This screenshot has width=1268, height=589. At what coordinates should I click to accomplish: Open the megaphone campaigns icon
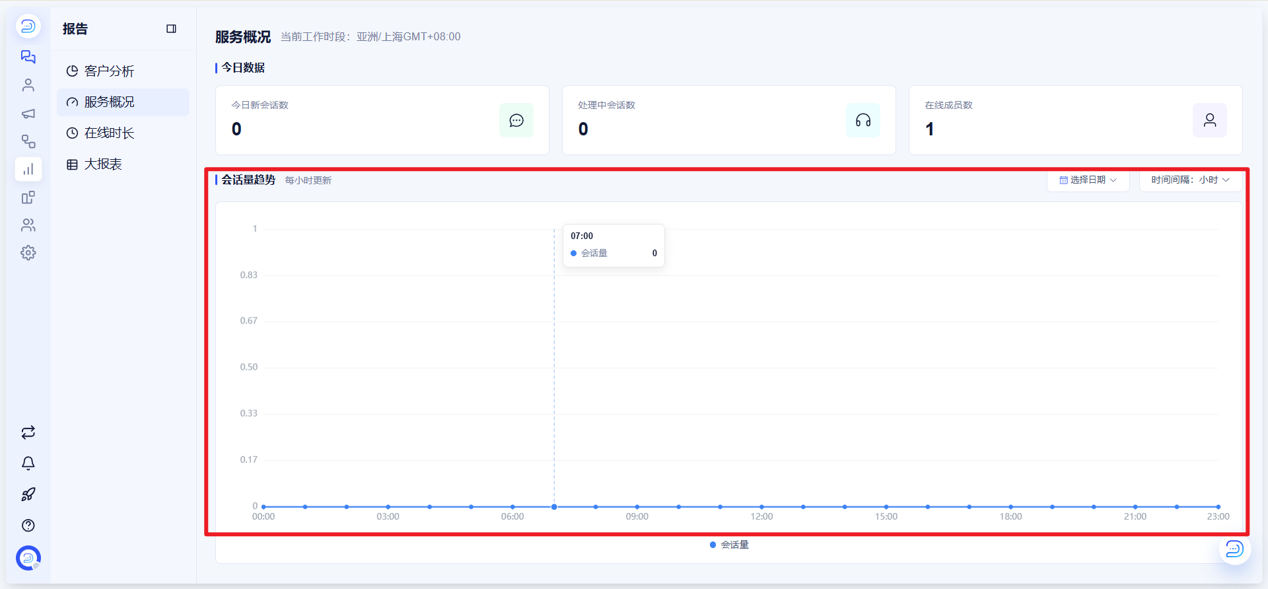tap(28, 114)
